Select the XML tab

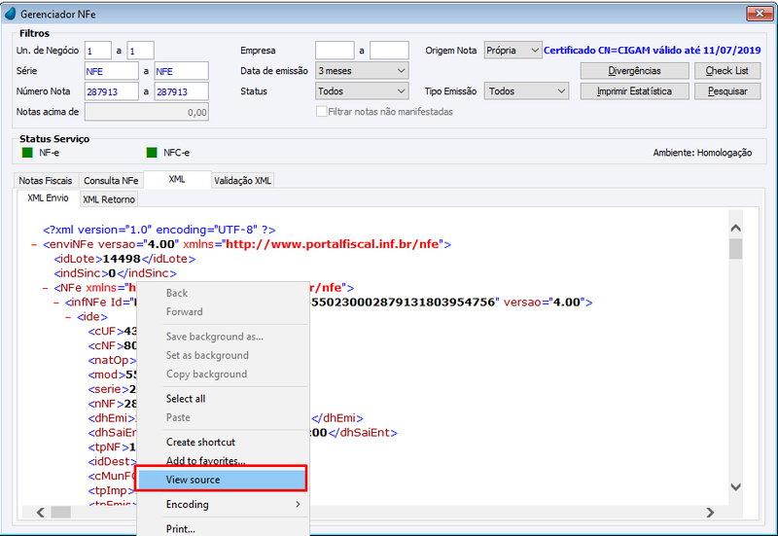177,179
